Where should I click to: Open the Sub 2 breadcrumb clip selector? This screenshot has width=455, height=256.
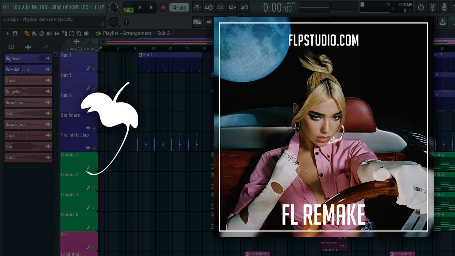pos(164,33)
